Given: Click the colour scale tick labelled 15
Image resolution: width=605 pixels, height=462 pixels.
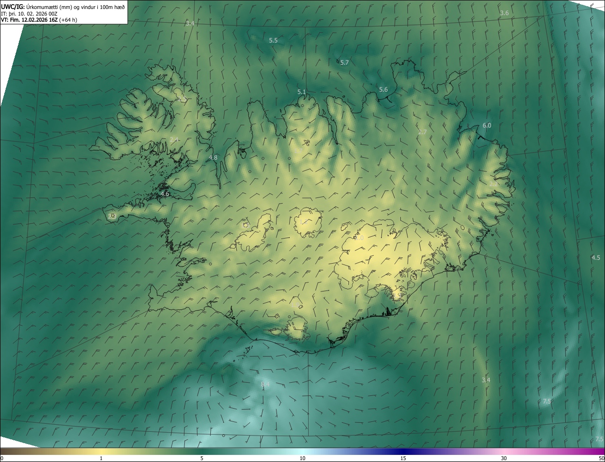Looking at the screenshot, I should tap(403, 458).
